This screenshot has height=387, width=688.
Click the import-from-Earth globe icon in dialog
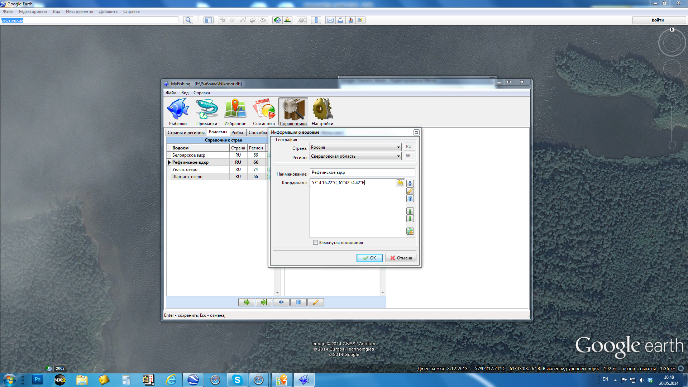coord(410,231)
